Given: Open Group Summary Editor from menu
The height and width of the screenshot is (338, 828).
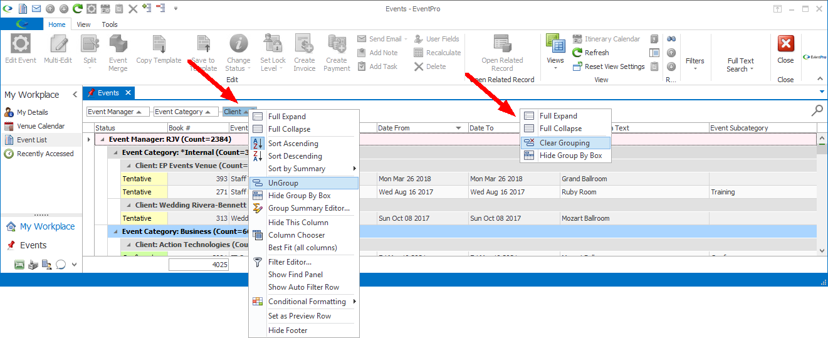Looking at the screenshot, I should tap(304, 208).
